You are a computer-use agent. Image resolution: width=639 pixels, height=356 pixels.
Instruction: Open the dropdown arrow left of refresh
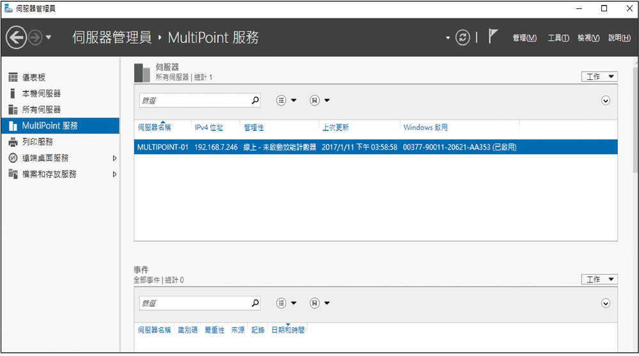[x=447, y=38]
